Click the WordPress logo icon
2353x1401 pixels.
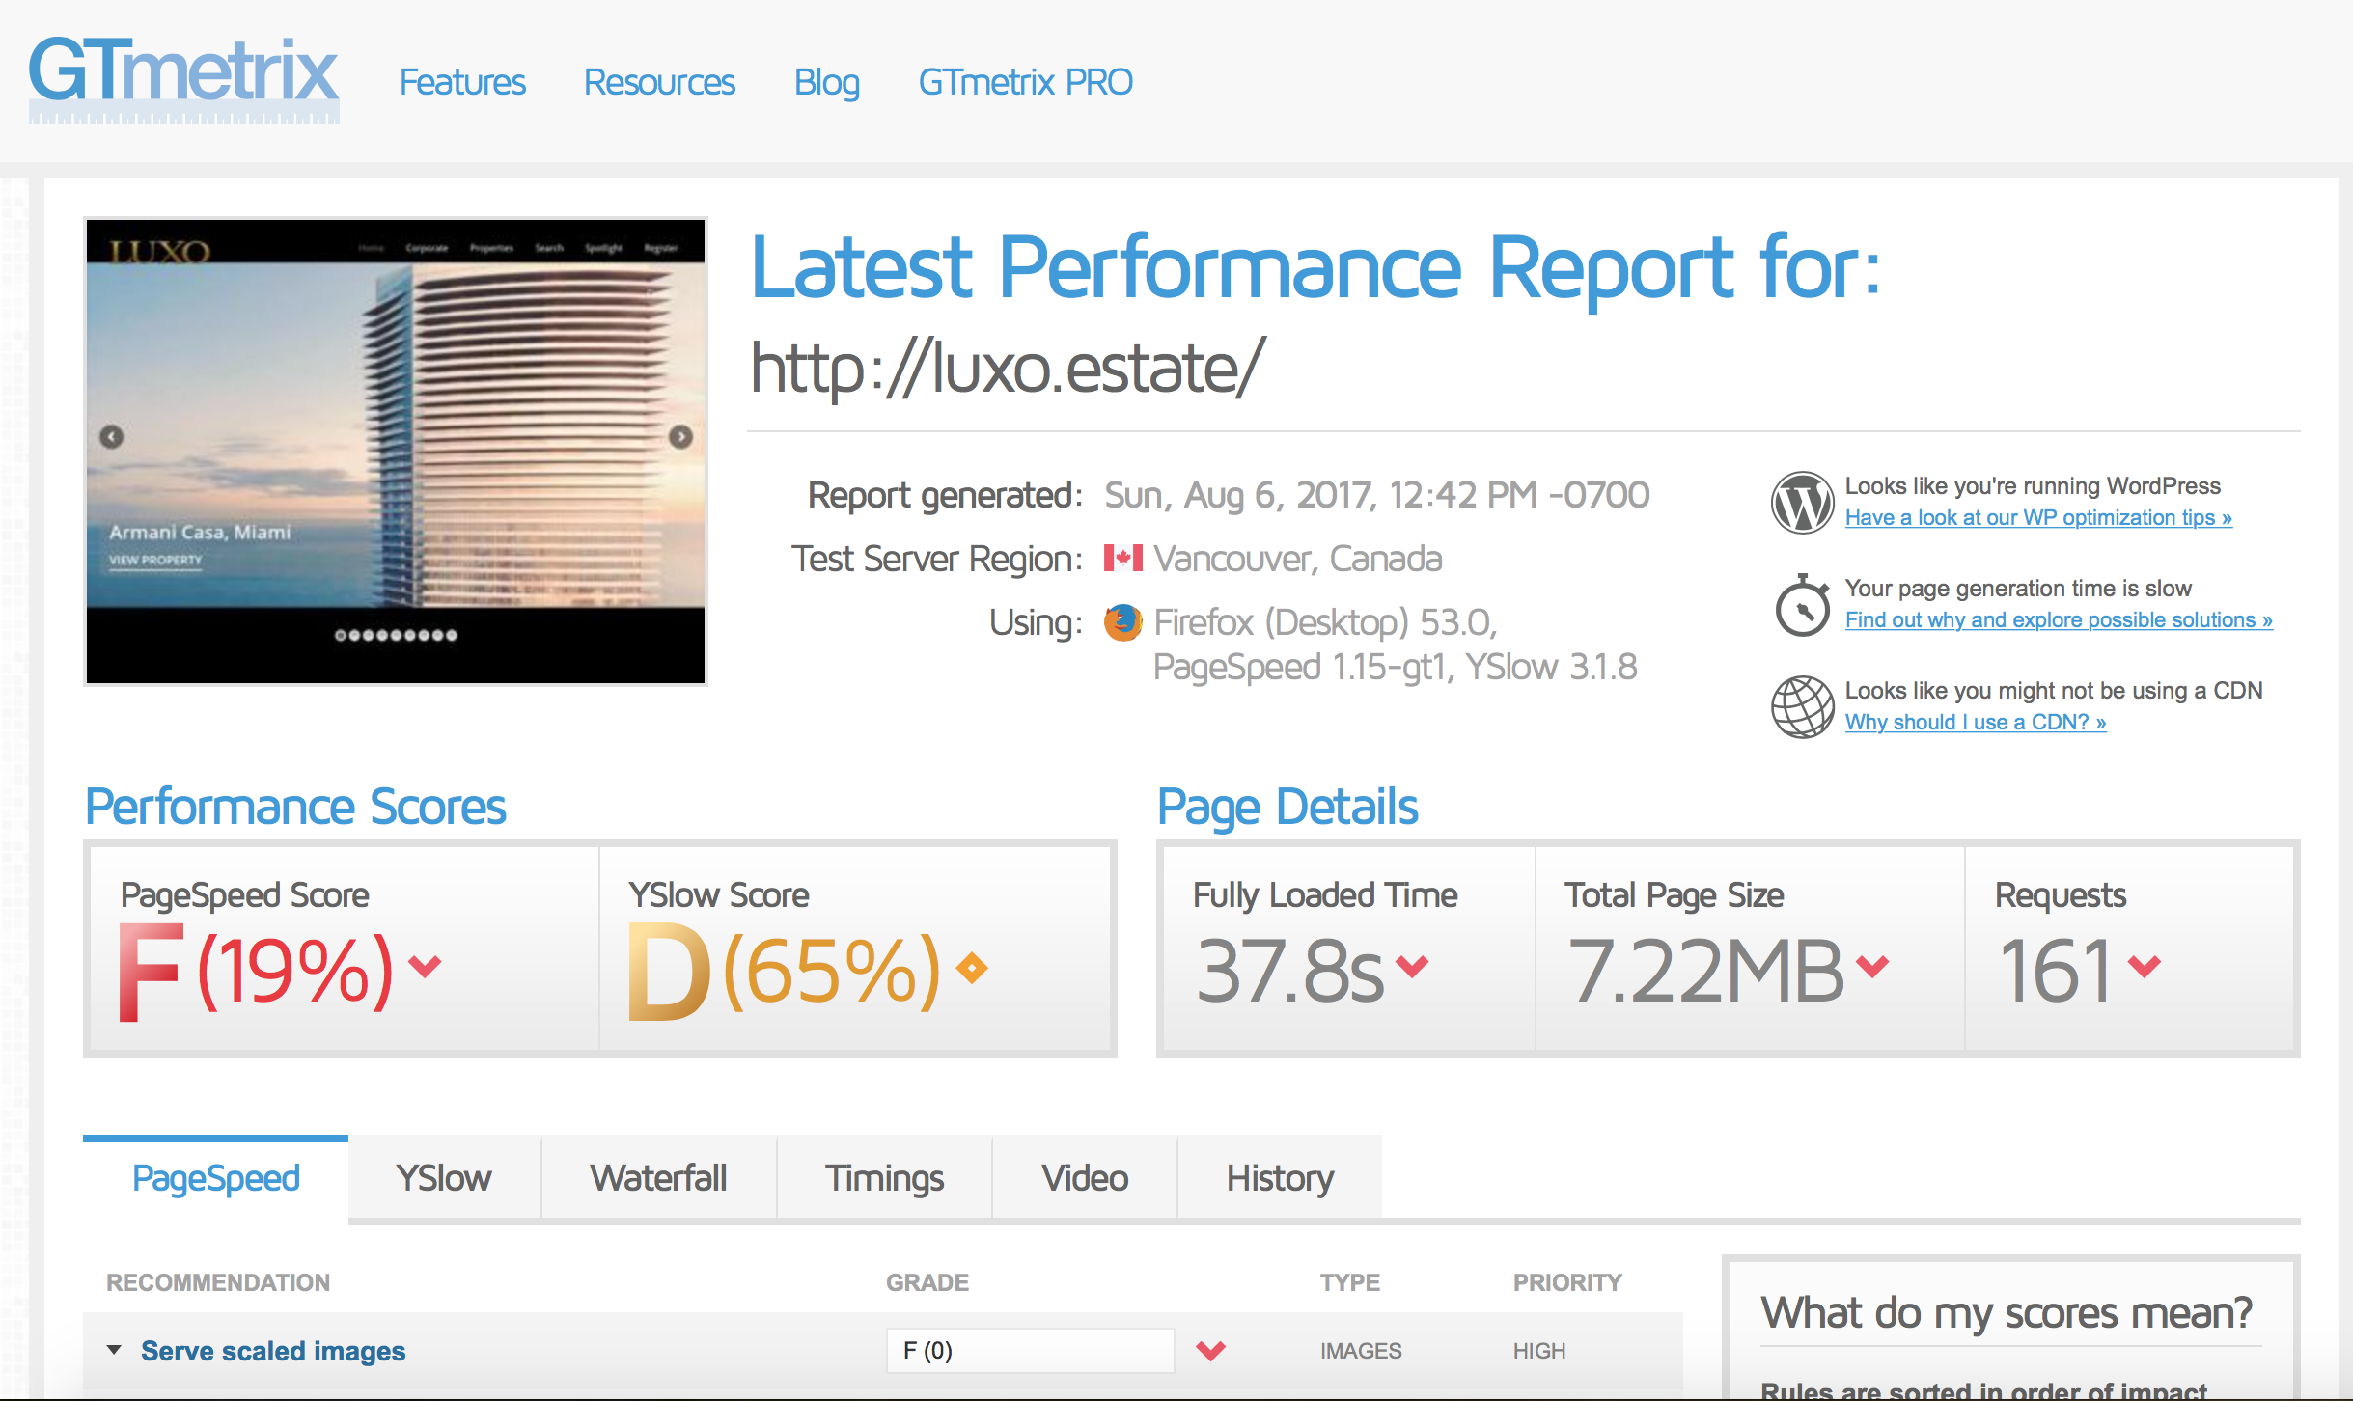pos(1801,503)
